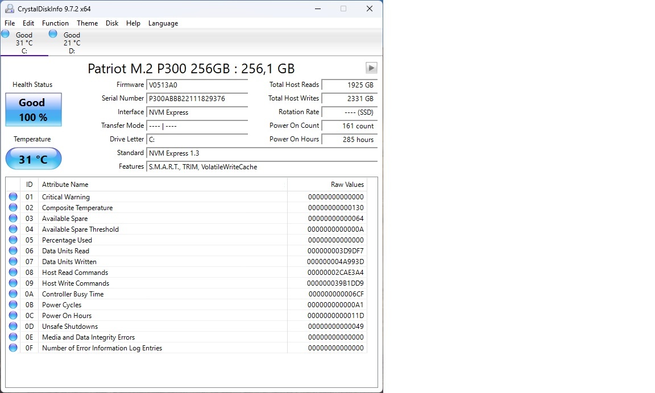The width and height of the screenshot is (655, 393).
Task: Click the Power Cycles attribute indicator
Action: [x=13, y=304]
